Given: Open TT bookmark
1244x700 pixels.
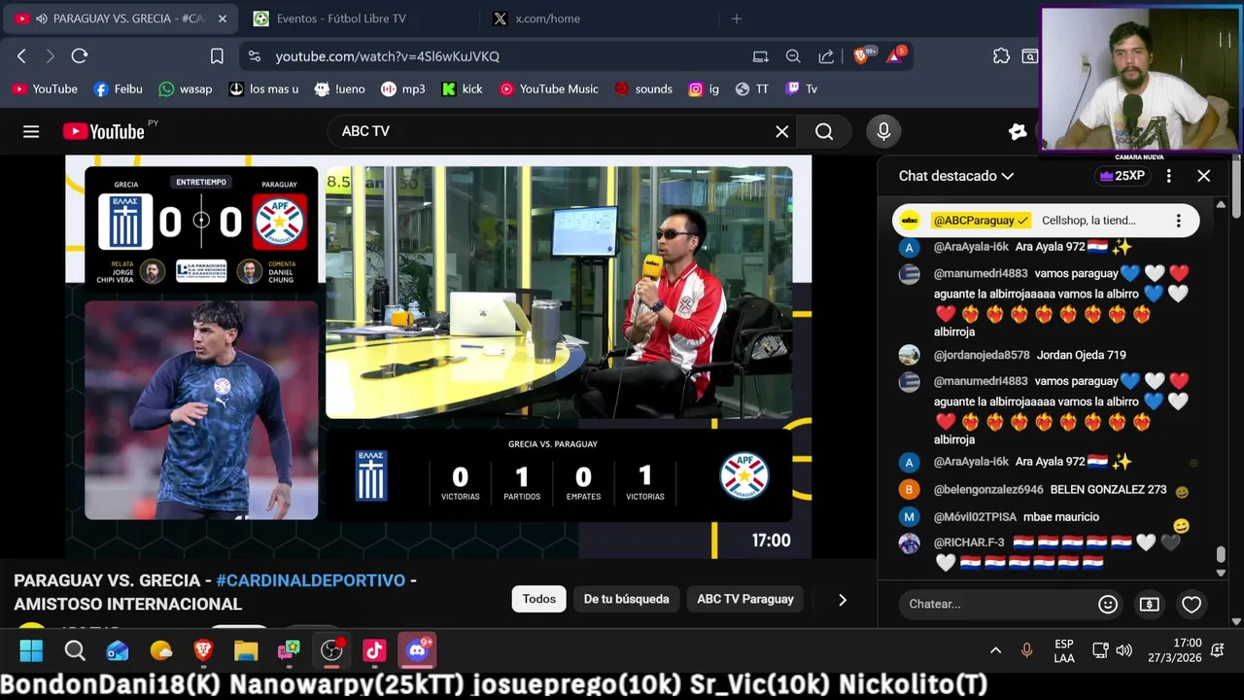Looking at the screenshot, I should 752,88.
